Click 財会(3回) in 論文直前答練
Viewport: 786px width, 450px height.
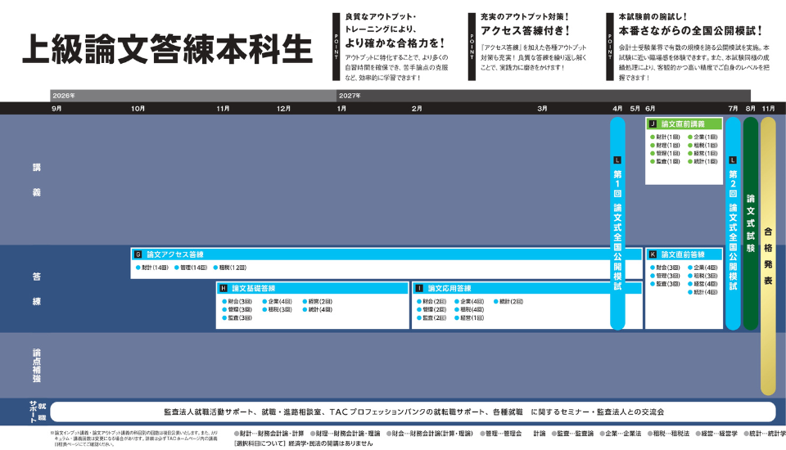click(x=665, y=268)
